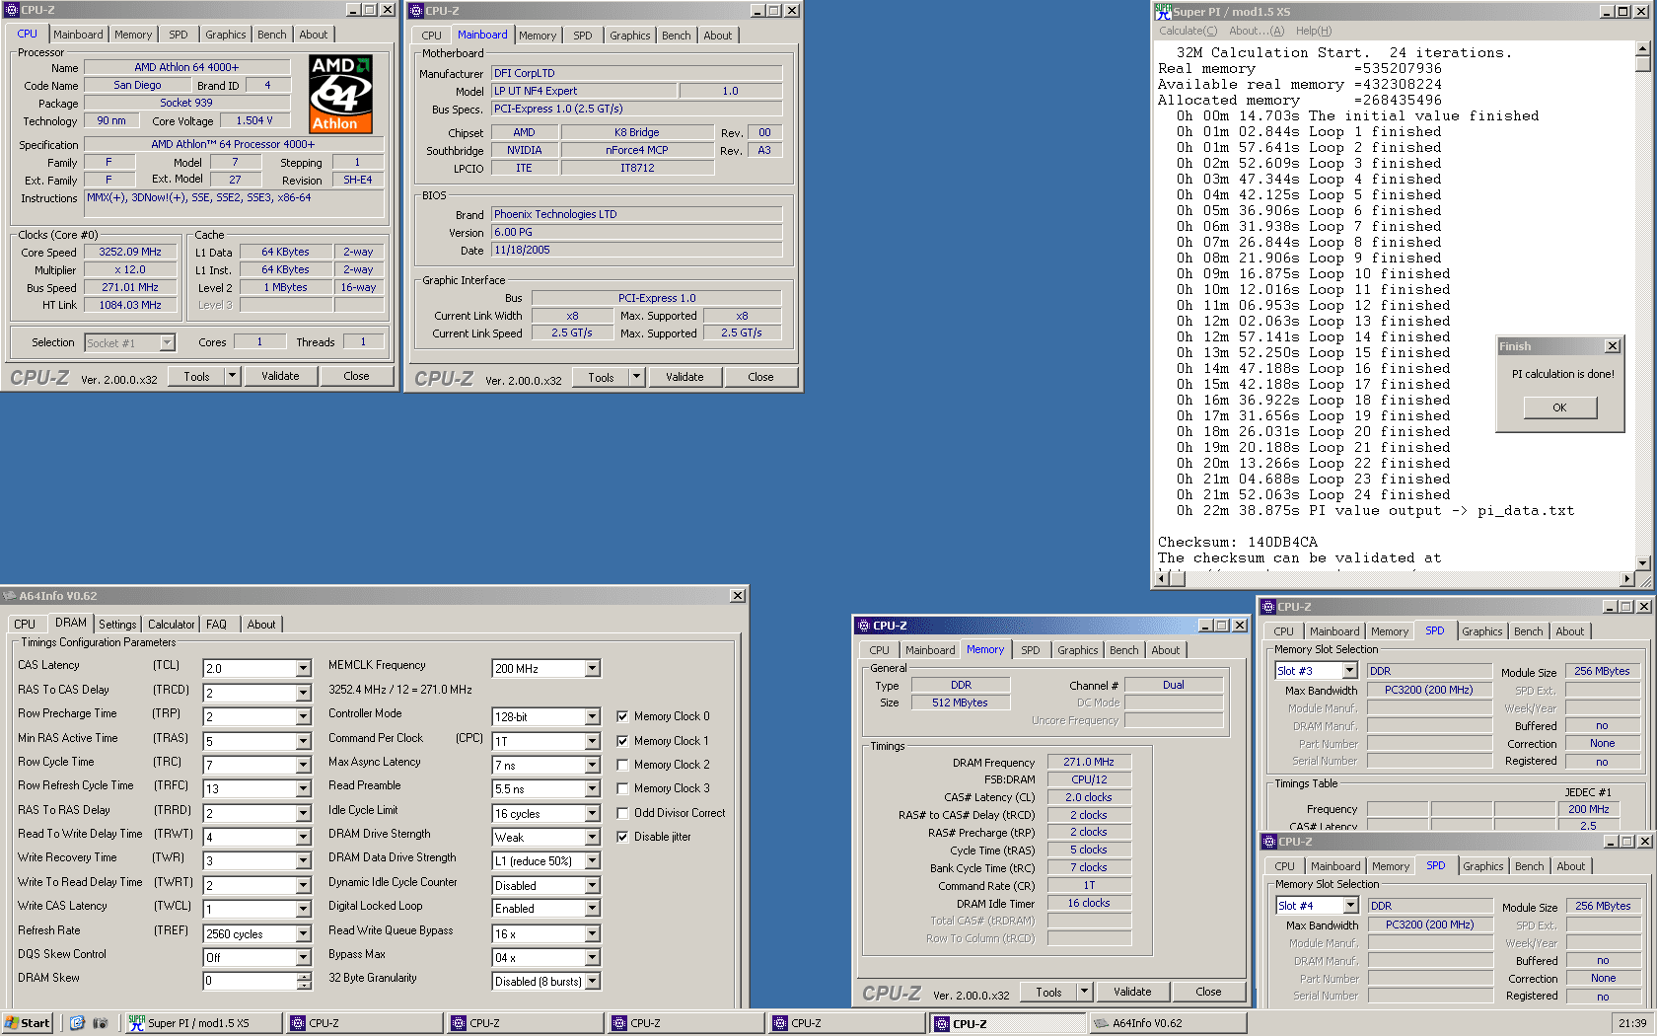Click Close button in CPU-Z Memory window
1657x1036 pixels.
pyautogui.click(x=1208, y=992)
